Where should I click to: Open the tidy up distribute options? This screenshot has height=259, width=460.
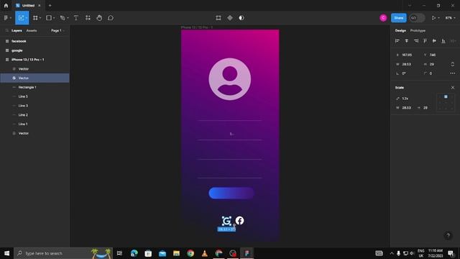453,41
